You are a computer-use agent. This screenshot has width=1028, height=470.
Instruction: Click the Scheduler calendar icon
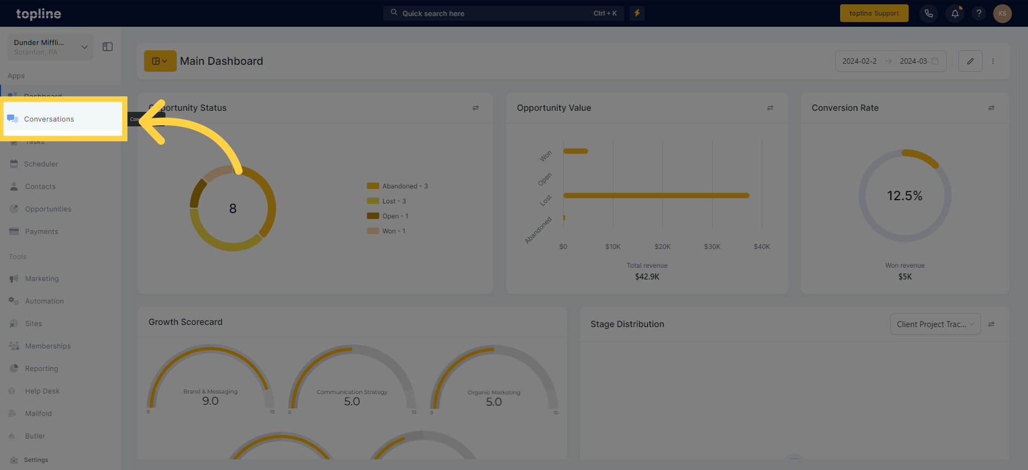click(x=14, y=164)
